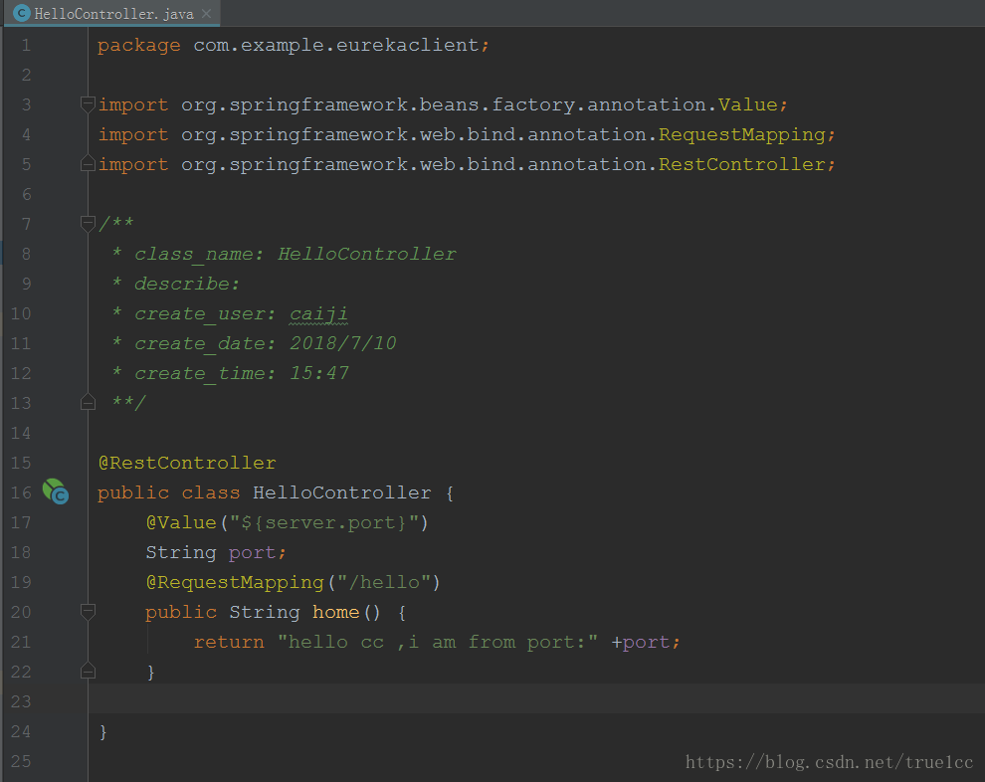Viewport: 985px width, 782px height.
Task: Click line number 23 in the gutter
Action: pos(21,701)
